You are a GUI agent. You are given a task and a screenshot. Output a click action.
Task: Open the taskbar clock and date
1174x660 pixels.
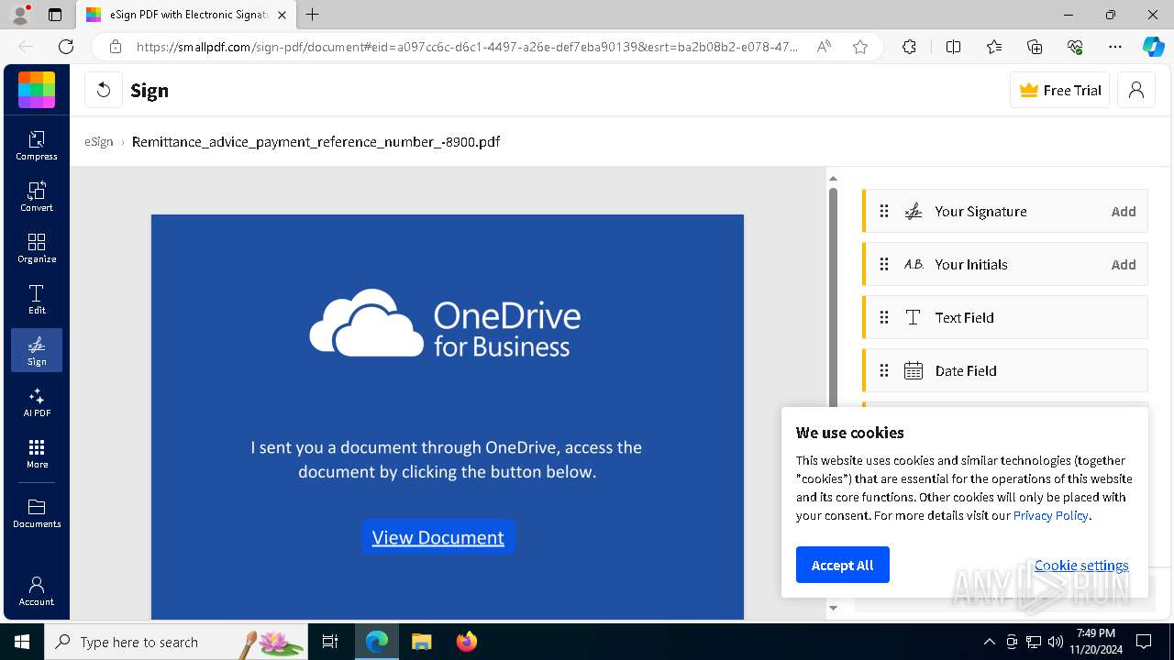coord(1095,642)
